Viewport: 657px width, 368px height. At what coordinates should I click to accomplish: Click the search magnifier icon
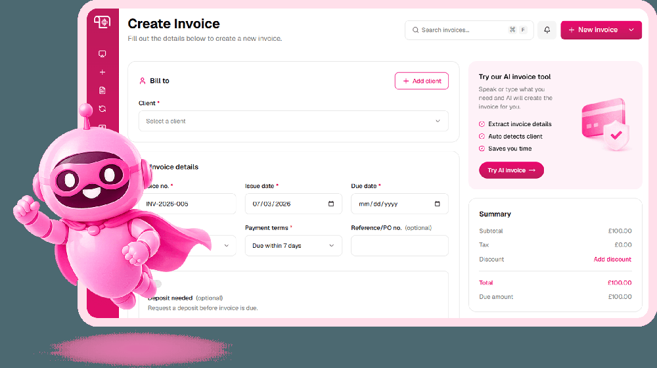click(x=415, y=30)
